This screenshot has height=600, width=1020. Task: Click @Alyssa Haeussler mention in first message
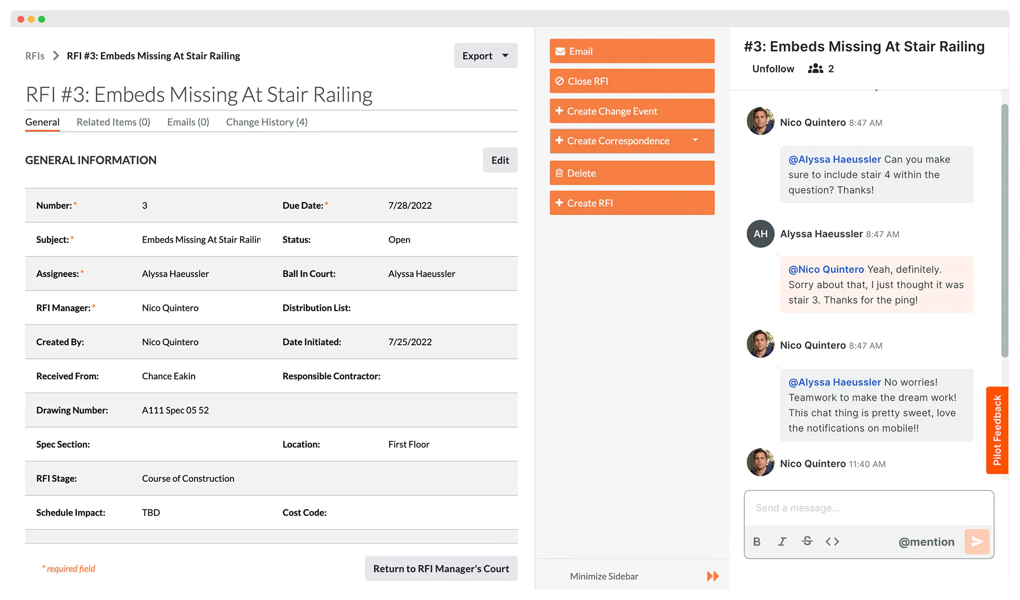[835, 159]
